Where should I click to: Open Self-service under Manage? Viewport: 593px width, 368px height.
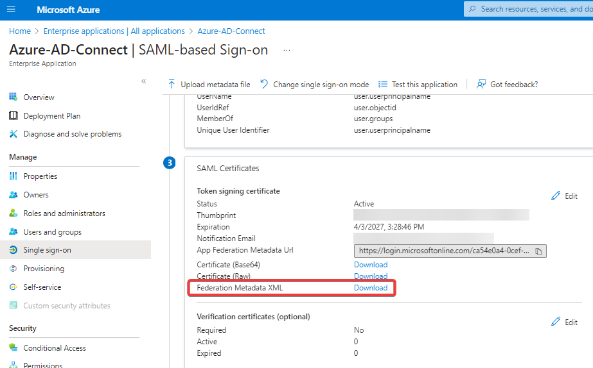[42, 287]
